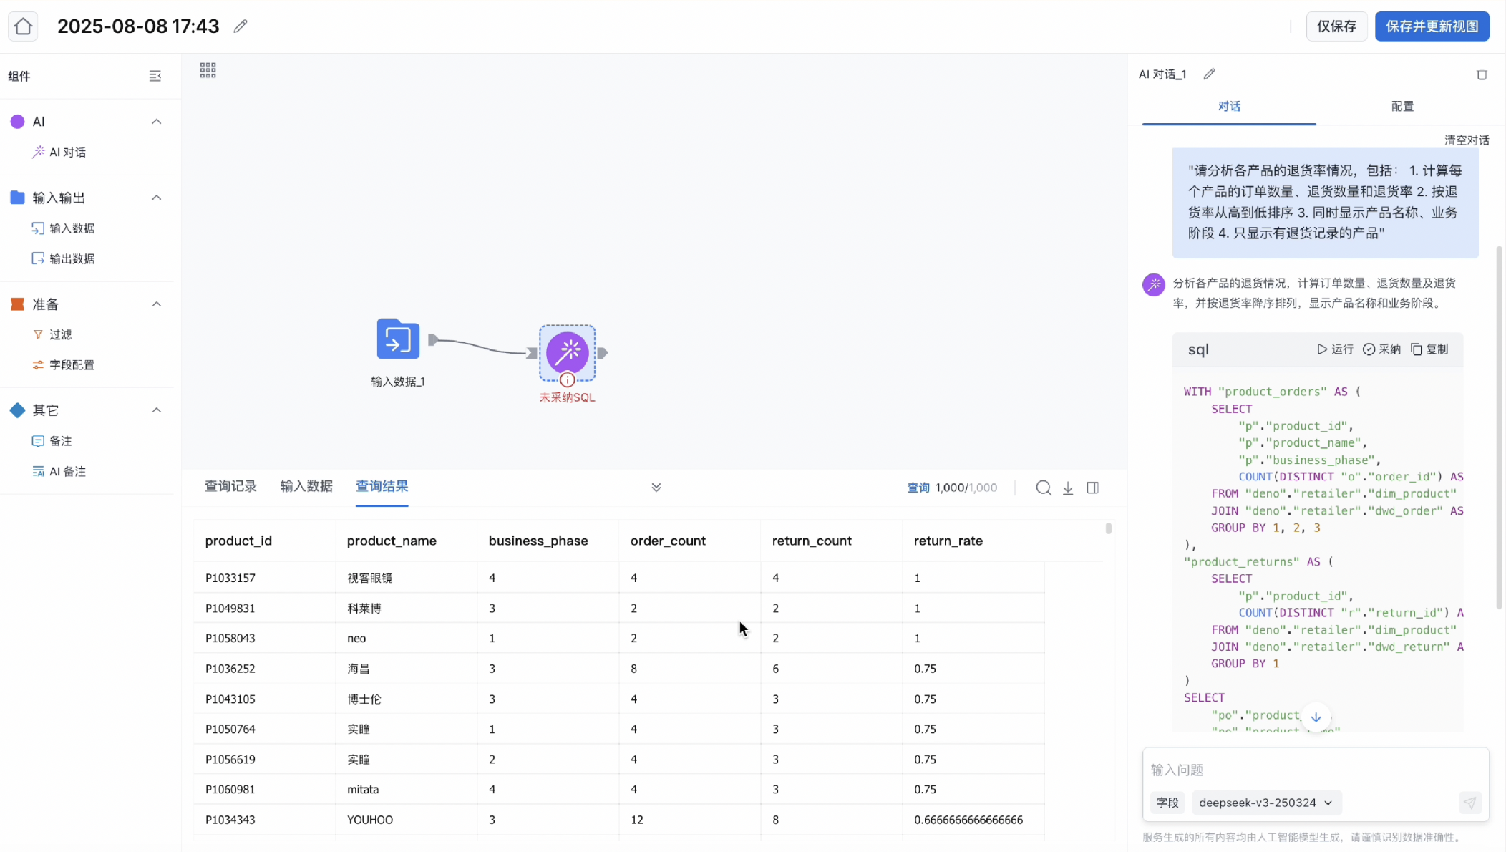Click the home icon in the header
Image resolution: width=1506 pixels, height=852 pixels.
tap(23, 26)
